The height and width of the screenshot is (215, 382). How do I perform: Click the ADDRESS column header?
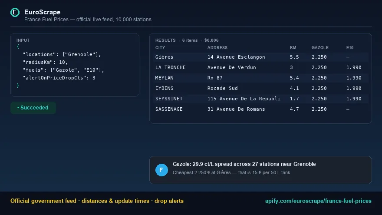(x=217, y=47)
